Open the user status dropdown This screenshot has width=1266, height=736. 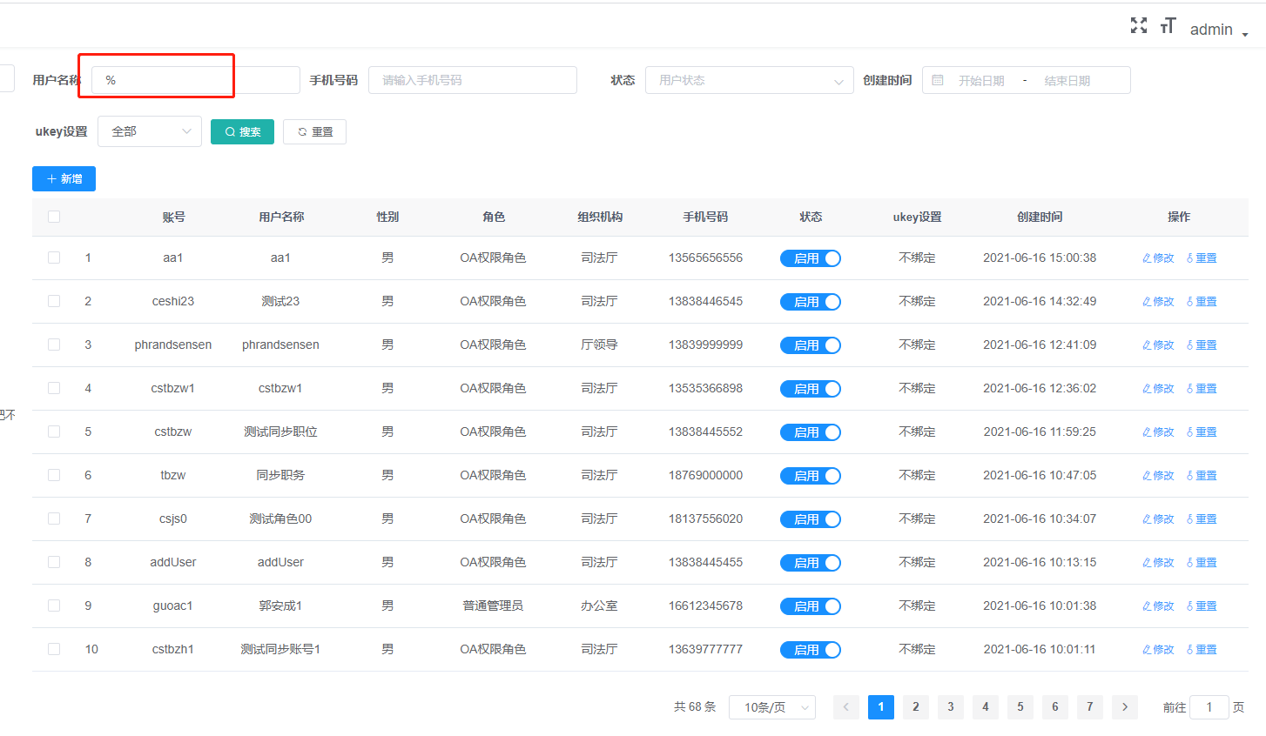point(750,80)
